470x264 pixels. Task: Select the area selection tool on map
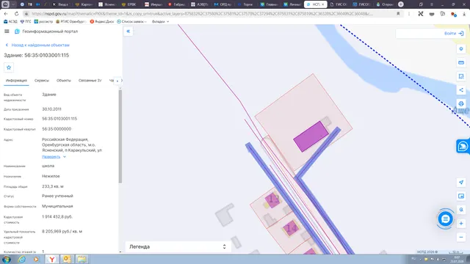[461, 76]
